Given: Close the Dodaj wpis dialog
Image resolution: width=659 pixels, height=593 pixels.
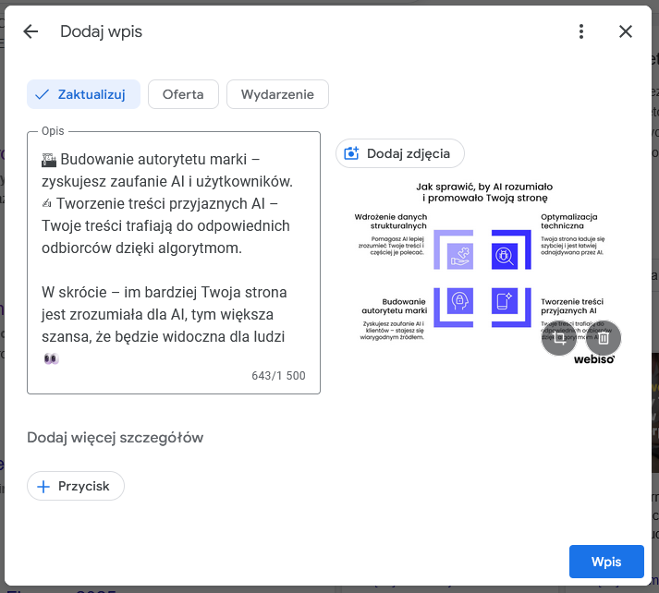Looking at the screenshot, I should coord(626,31).
